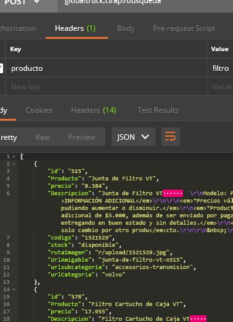Click the "id": "578" line
Screen dimensions: 233x322
coord(68,297)
